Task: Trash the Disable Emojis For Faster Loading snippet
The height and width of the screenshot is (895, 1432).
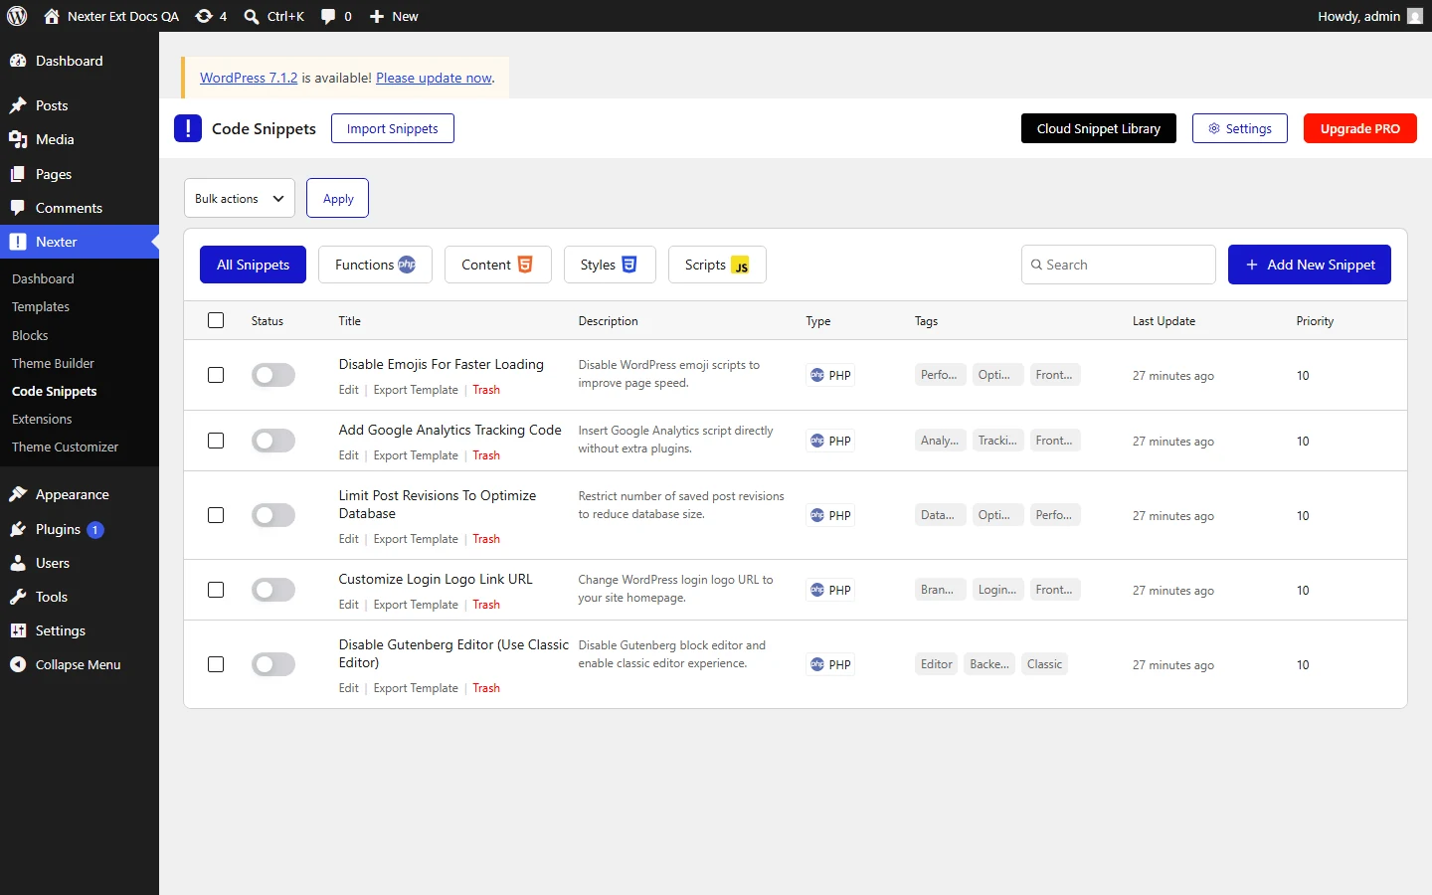Action: [x=486, y=390]
